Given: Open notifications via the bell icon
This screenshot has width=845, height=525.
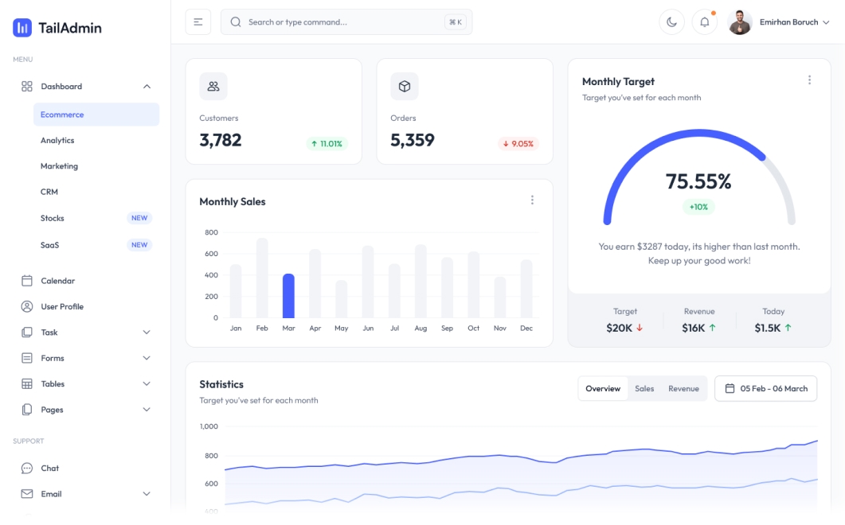Looking at the screenshot, I should 704,21.
